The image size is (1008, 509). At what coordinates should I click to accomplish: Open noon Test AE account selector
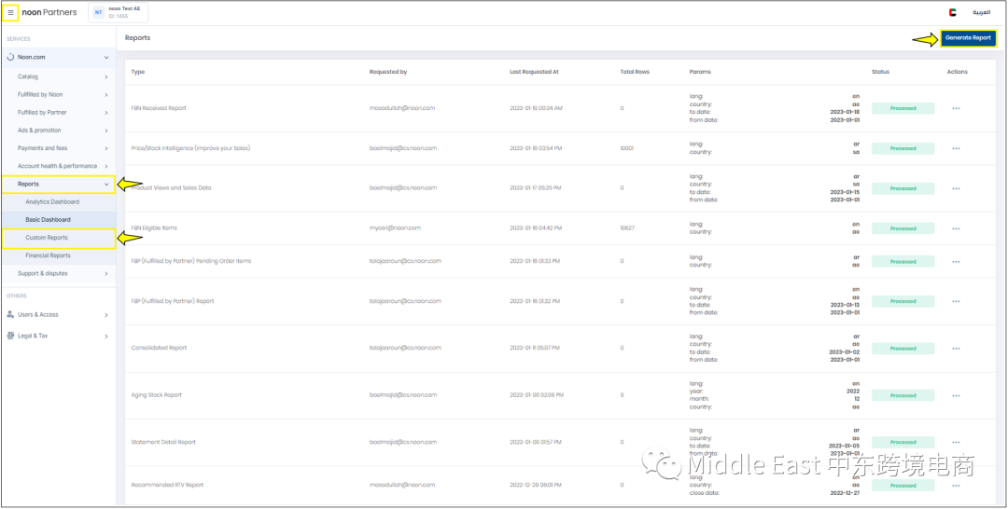tap(119, 12)
